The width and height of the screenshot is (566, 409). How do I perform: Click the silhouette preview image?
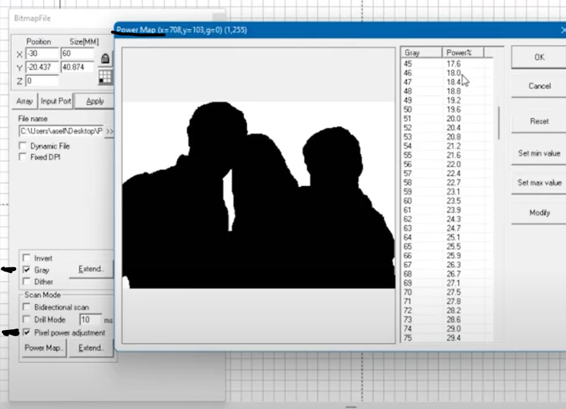pos(258,195)
